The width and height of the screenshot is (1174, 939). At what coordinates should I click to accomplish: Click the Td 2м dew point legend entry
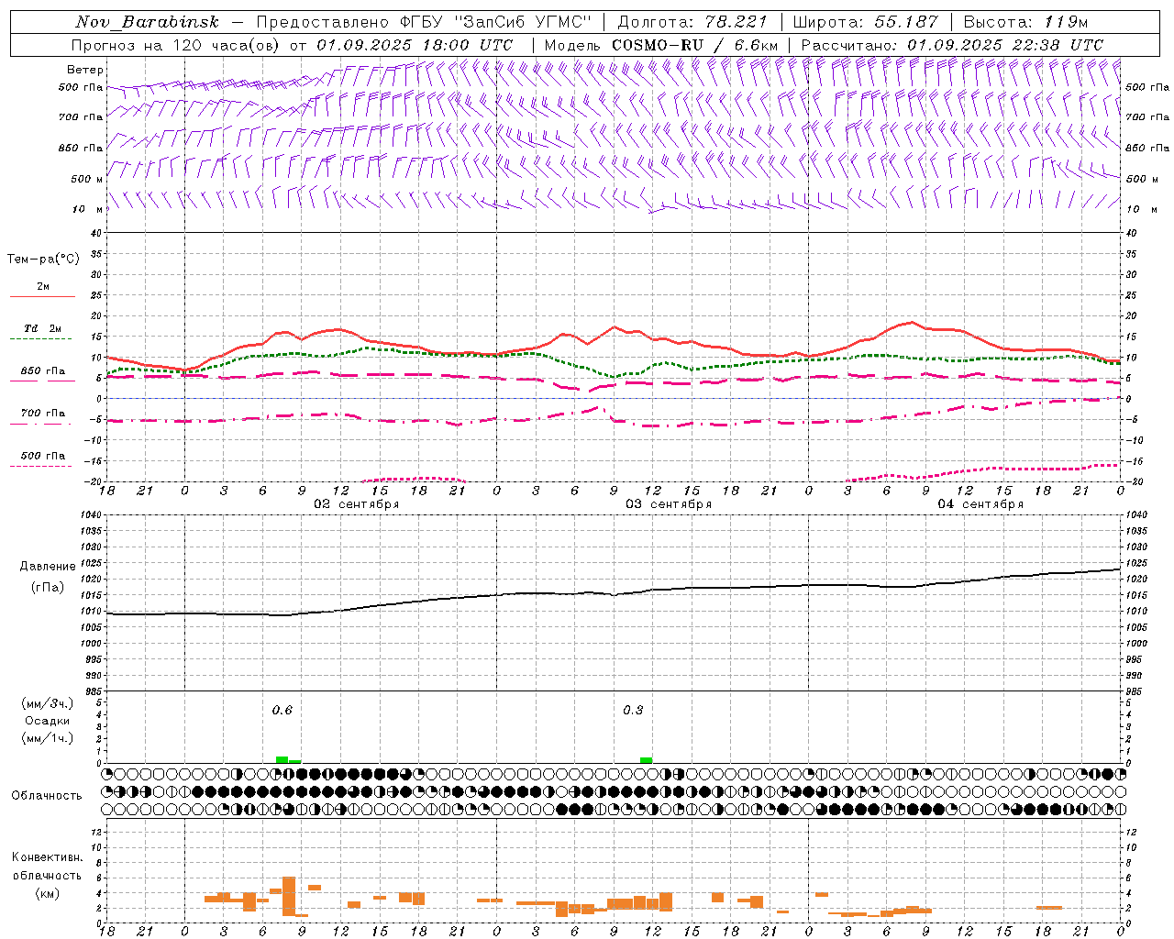[42, 328]
